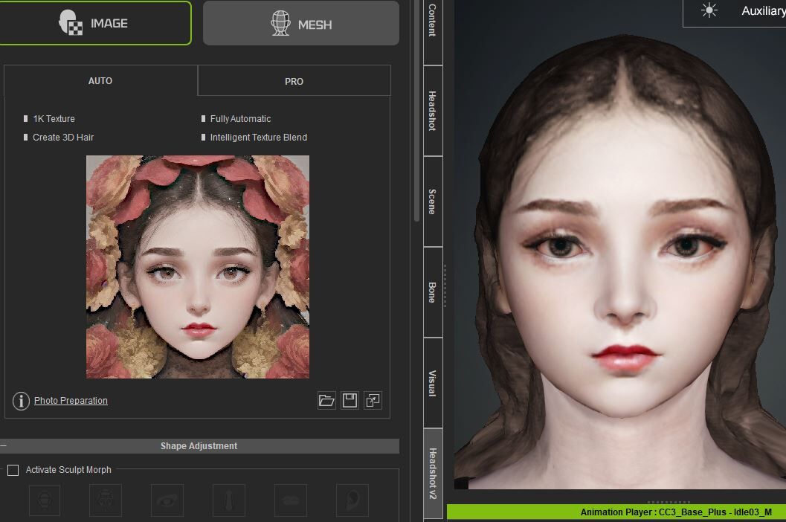The width and height of the screenshot is (786, 522).
Task: Select the nose sculpt morph icon
Action: 229,500
